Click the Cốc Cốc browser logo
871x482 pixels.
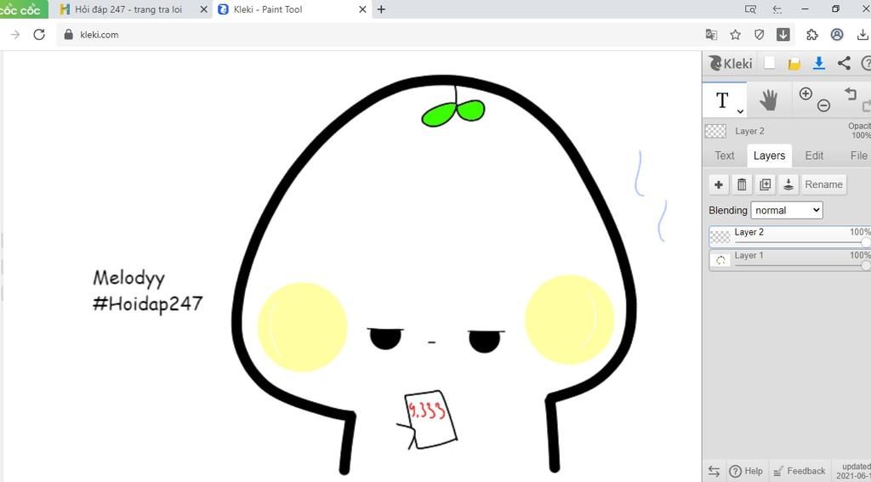tap(23, 9)
